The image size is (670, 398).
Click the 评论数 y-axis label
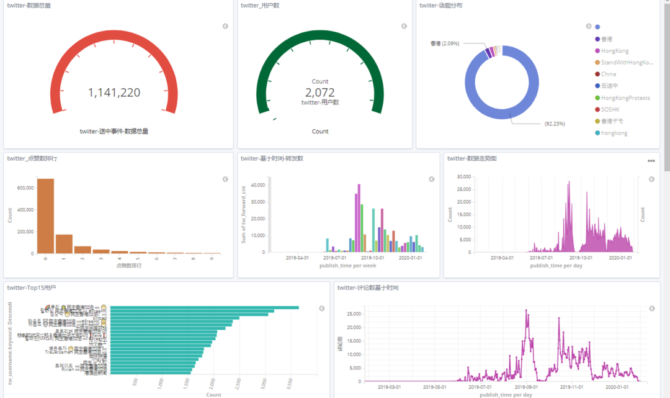341,344
